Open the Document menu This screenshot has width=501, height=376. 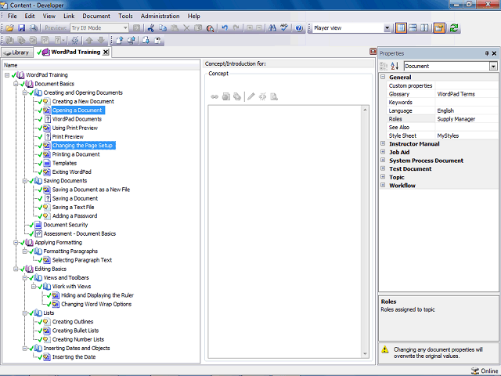click(x=96, y=16)
